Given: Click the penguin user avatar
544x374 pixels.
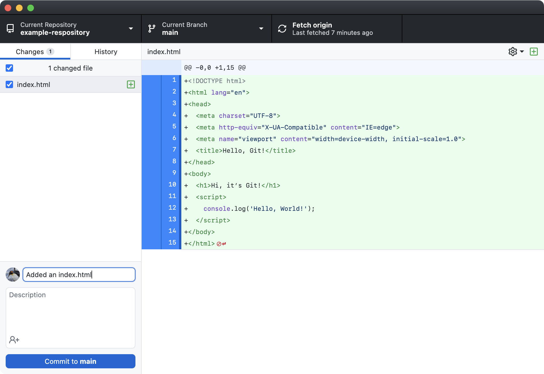Looking at the screenshot, I should click(x=13, y=275).
